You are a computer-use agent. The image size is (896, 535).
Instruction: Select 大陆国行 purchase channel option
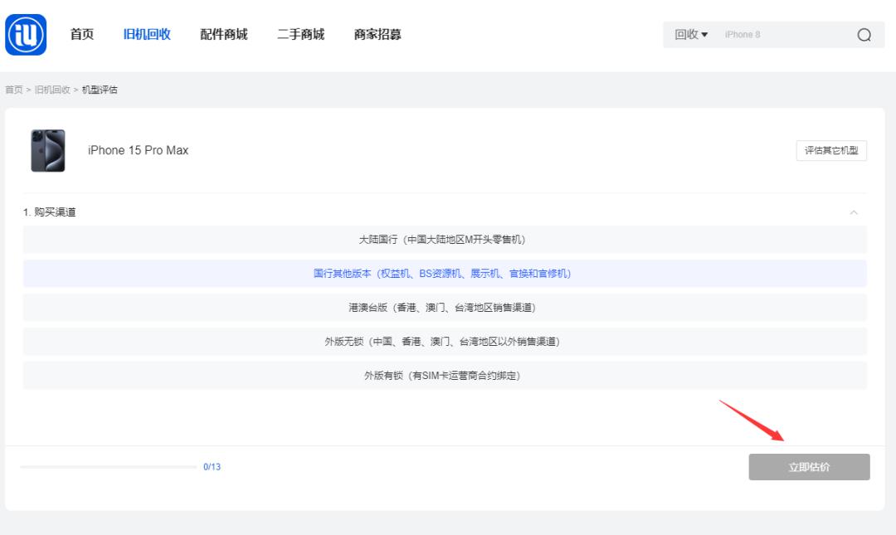coord(446,239)
